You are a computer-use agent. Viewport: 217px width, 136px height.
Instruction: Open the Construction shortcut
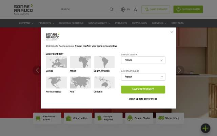click(78, 118)
